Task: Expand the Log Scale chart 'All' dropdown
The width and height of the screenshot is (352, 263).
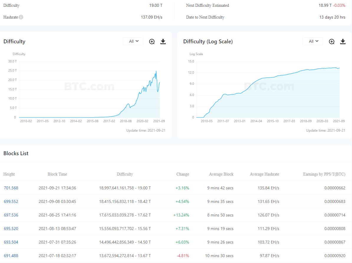Action: click(x=313, y=42)
